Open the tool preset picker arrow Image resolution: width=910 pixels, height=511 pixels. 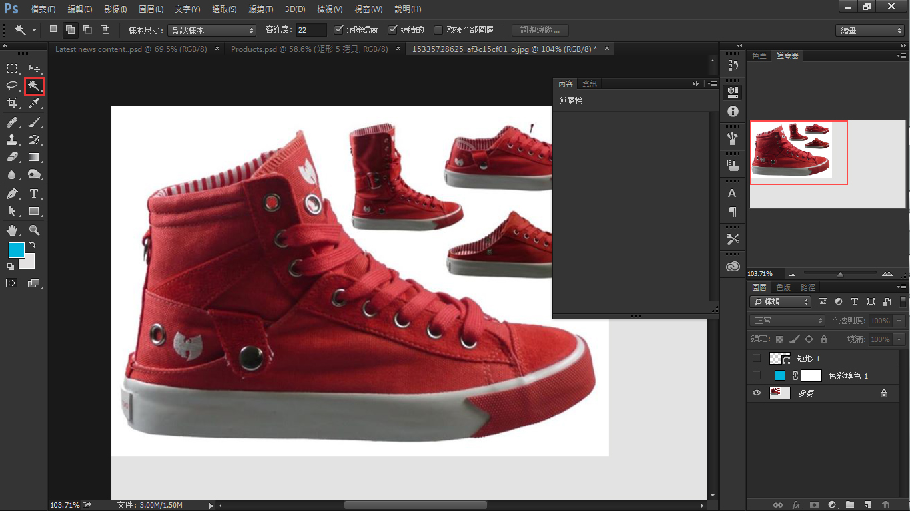35,30
